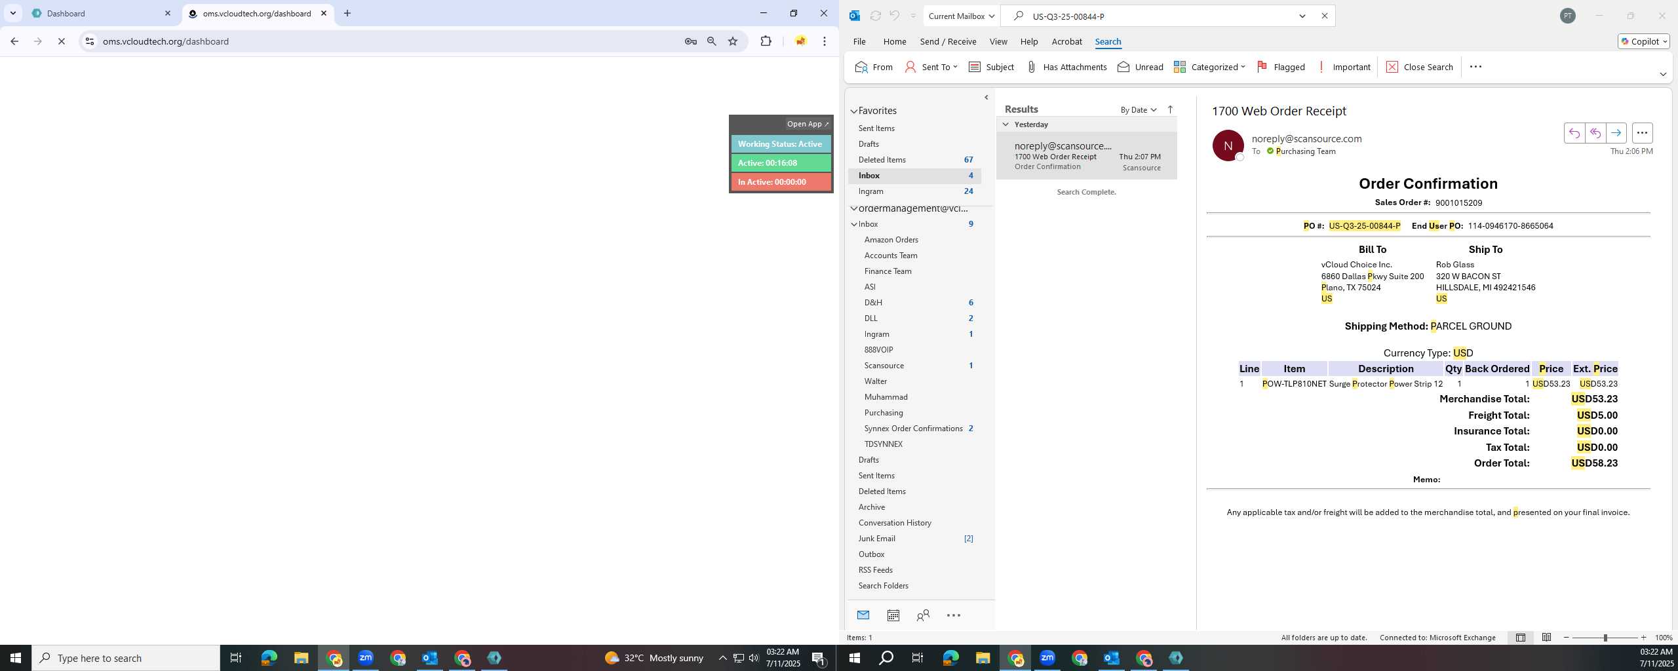
Task: Click the Undo icon in Outlook title bar
Action: pos(894,16)
